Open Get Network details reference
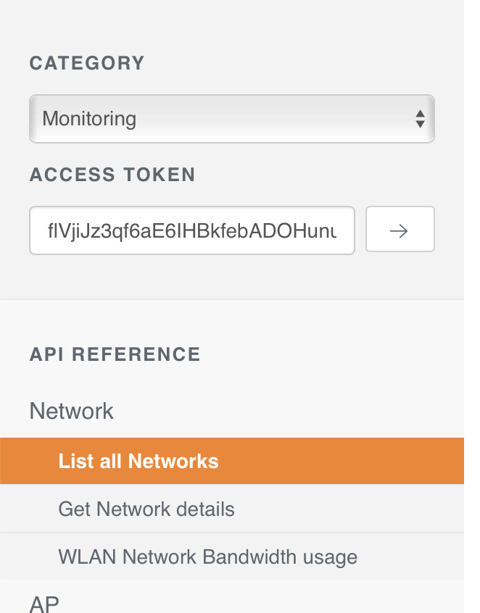The image size is (480, 613). pos(146,509)
